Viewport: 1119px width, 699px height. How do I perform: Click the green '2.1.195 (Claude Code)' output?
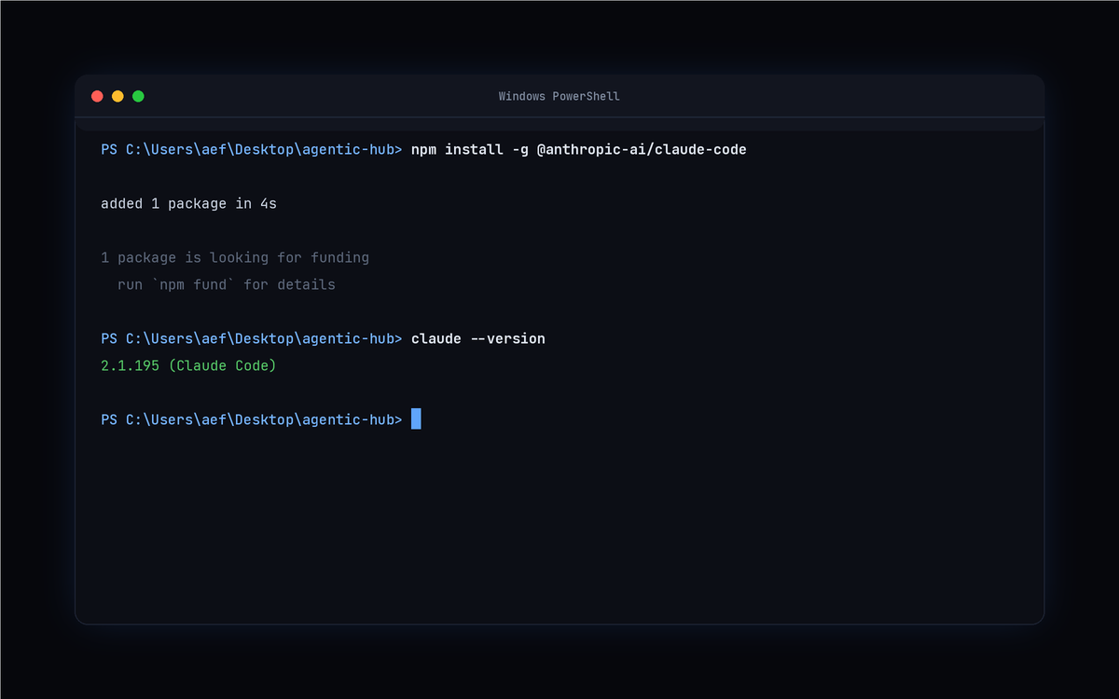(188, 365)
